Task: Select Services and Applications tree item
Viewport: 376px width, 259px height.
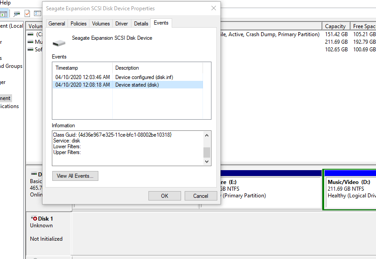Action: pos(9,106)
